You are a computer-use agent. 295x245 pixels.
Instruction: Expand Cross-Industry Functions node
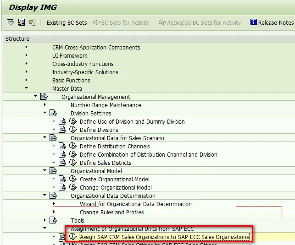click(x=26, y=64)
